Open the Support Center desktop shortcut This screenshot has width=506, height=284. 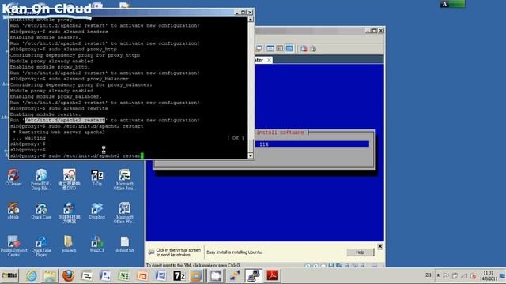click(x=13, y=246)
